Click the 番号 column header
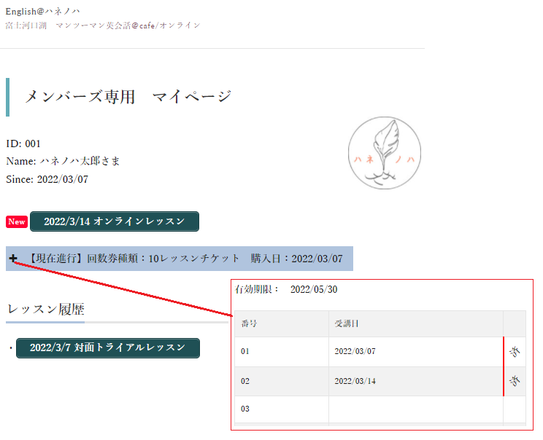 pos(249,323)
